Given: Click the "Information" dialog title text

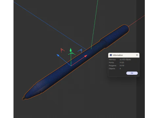Looking at the screenshot, I should click(x=118, y=55).
